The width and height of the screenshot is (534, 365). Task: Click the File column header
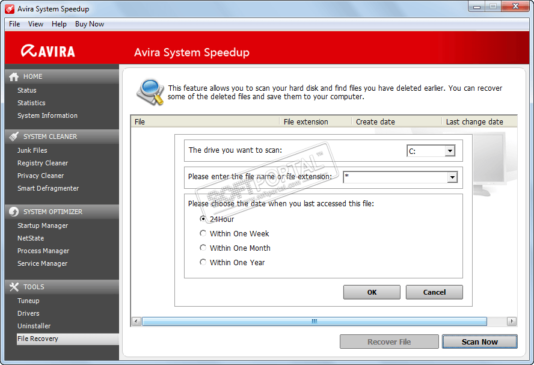[205, 121]
